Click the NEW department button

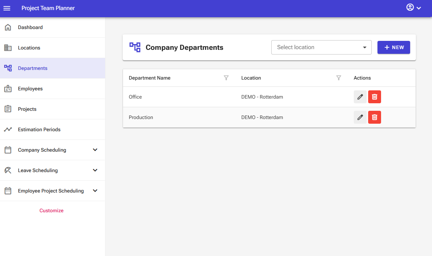pyautogui.click(x=394, y=47)
